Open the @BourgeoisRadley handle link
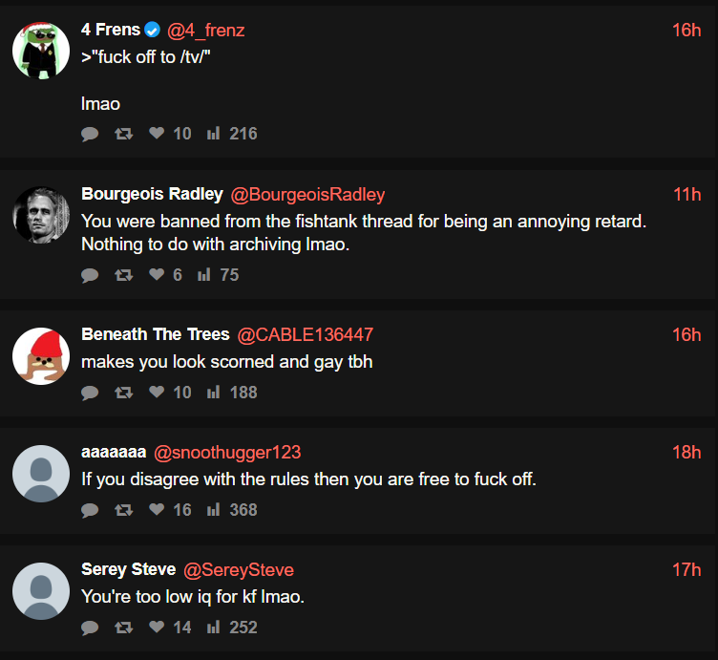718x660 pixels. pos(308,195)
